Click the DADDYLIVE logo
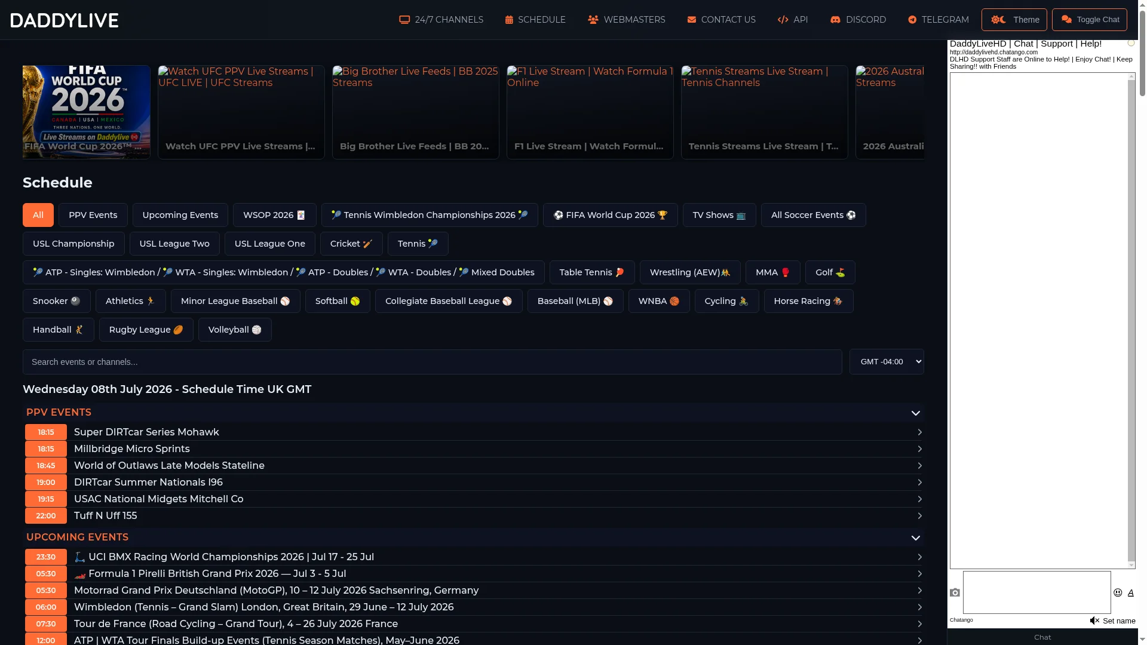The height and width of the screenshot is (645, 1147). (65, 20)
